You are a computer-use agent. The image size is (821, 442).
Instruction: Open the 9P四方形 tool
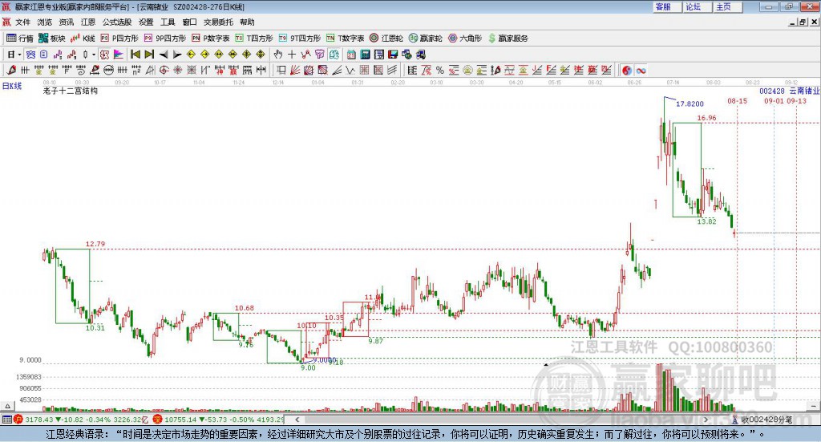point(165,39)
